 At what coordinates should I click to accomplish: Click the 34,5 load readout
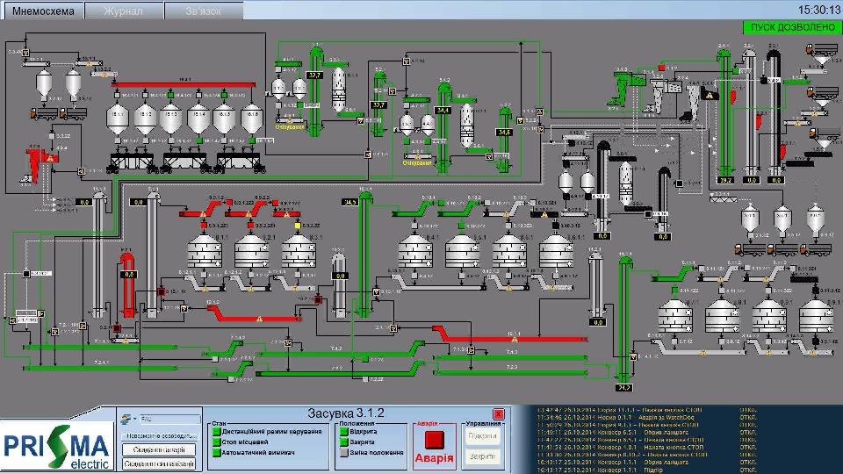349,202
